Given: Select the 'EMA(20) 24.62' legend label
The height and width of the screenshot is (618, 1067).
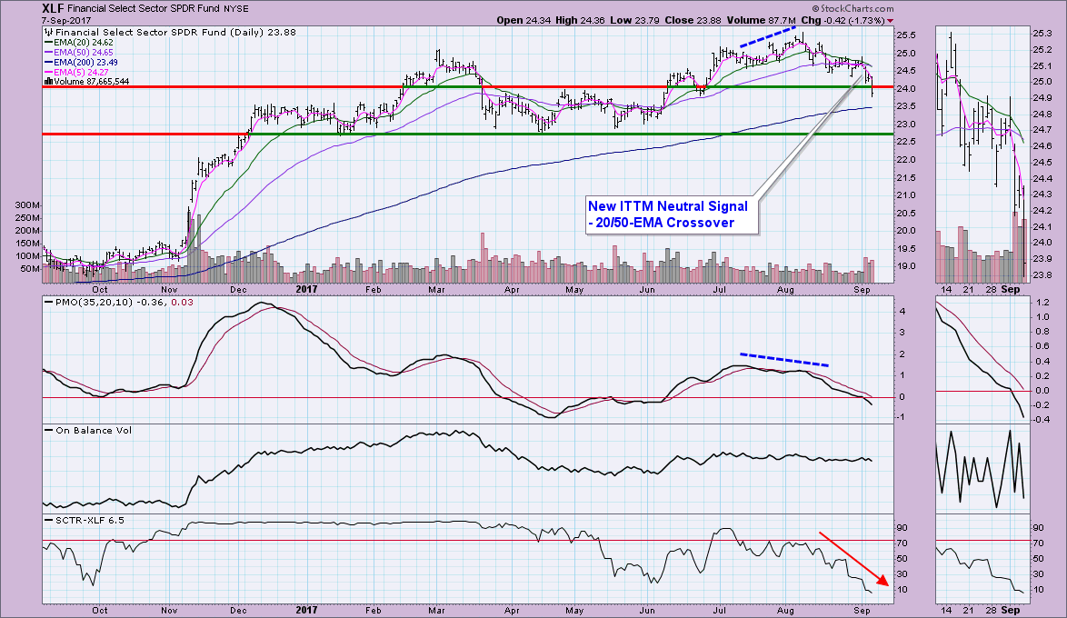Looking at the screenshot, I should 83,42.
